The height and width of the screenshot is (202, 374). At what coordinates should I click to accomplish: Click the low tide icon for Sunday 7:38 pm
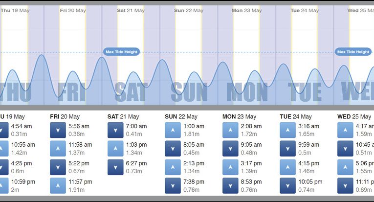(x=173, y=185)
